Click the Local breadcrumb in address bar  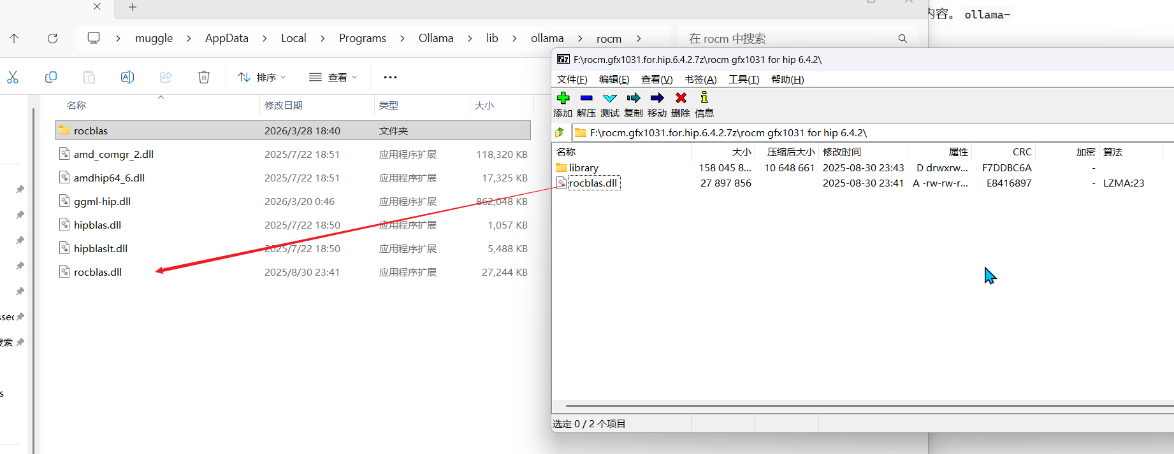tap(294, 38)
